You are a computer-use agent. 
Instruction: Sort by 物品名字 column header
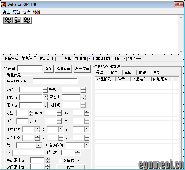click(x=141, y=79)
